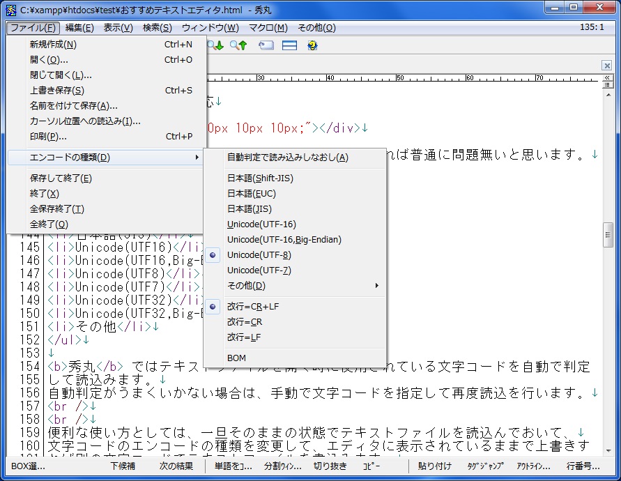Open the その他(O) menu in the menu bar
Screen dimensions: 621x481
[x=316, y=28]
